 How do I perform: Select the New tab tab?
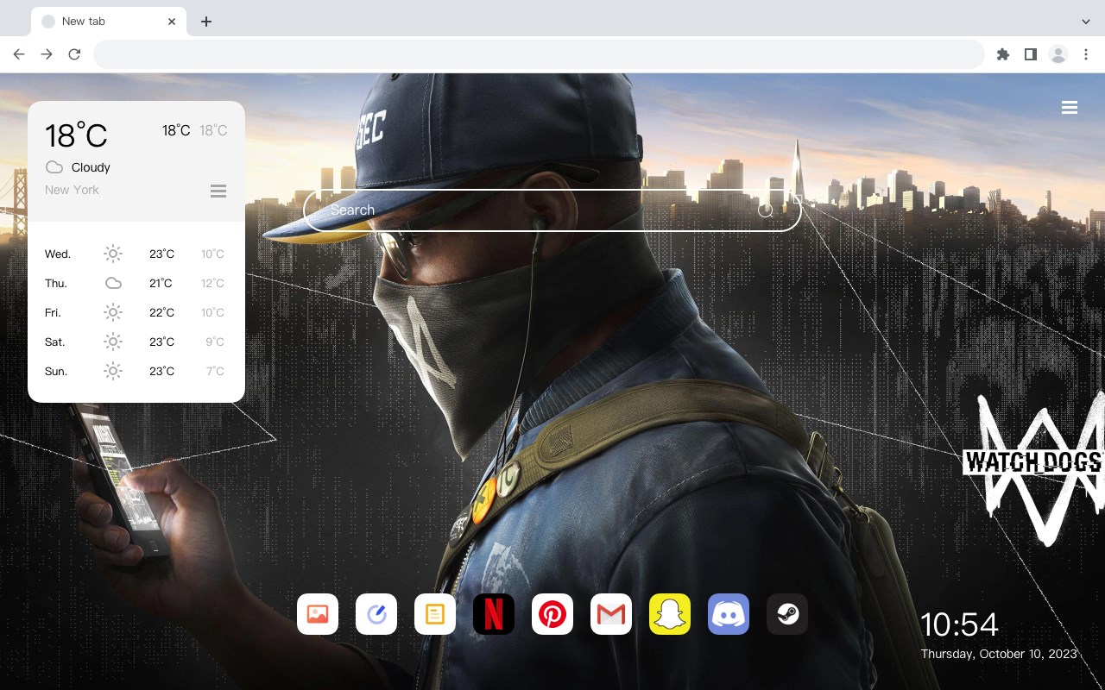click(109, 22)
